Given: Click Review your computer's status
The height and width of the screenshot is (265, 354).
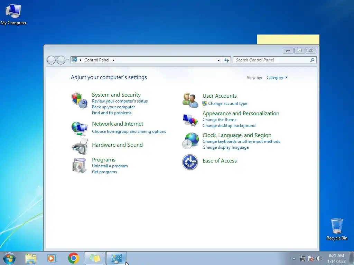Looking at the screenshot, I should 120,101.
